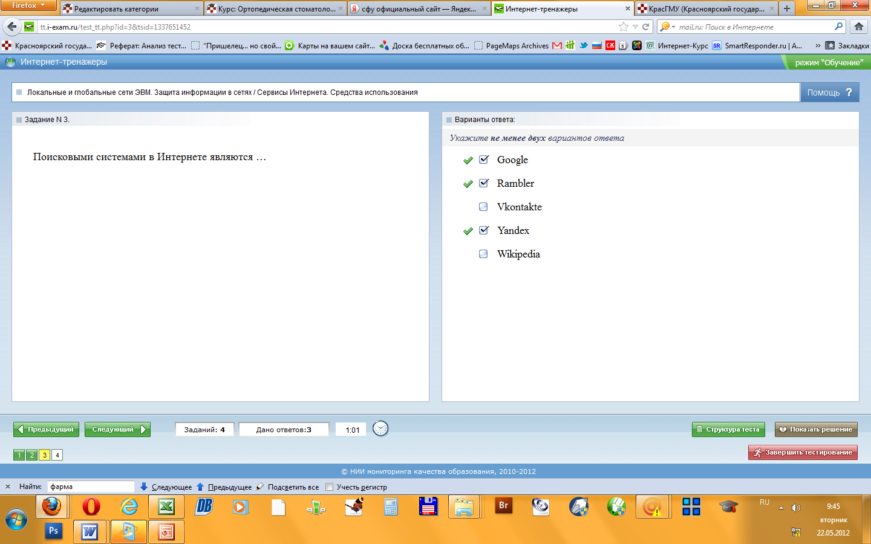Viewport: 871px width, 544px height.
Task: Launch Internet Explorer from the taskbar
Action: pyautogui.click(x=129, y=507)
